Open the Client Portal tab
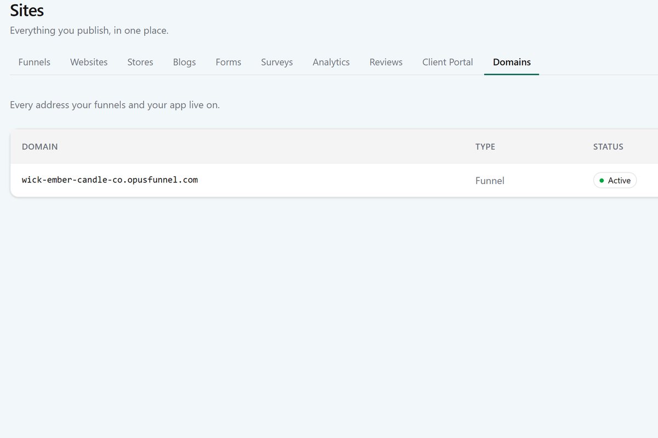658x438 pixels. (x=447, y=62)
